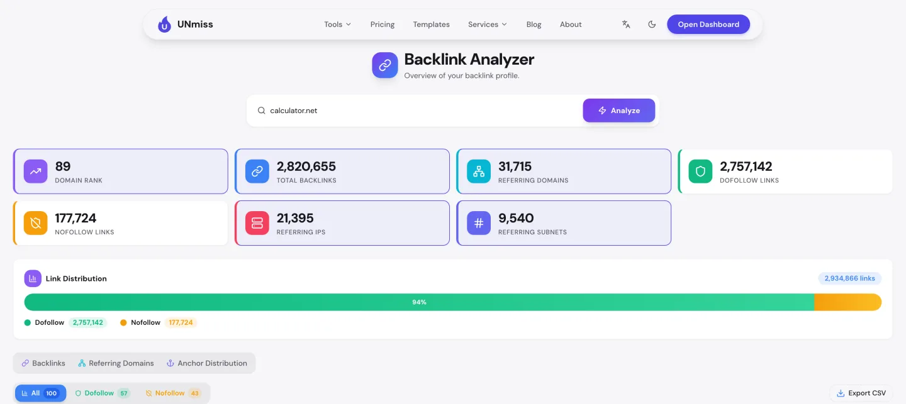
Task: Open the Templates page
Action: [x=432, y=25]
